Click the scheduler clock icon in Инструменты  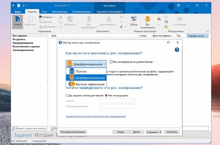166,22
